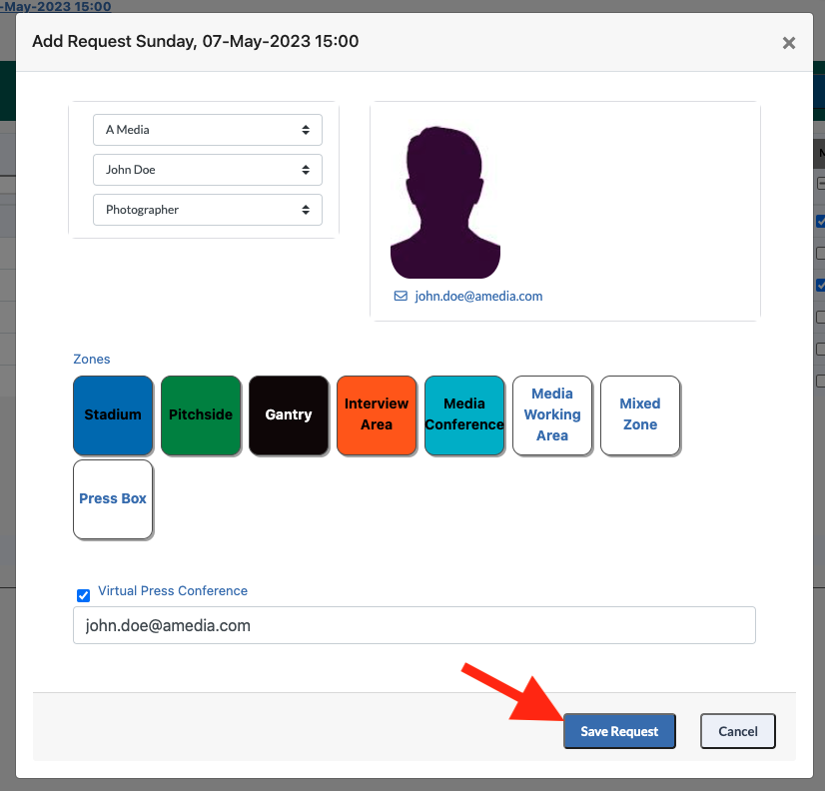
Task: Select the Media Working Area zone
Action: point(552,415)
